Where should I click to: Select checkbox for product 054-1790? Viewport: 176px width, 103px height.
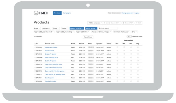(35, 64)
